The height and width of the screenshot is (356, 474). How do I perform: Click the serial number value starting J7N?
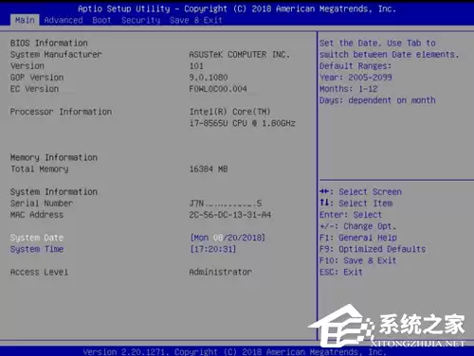click(226, 204)
